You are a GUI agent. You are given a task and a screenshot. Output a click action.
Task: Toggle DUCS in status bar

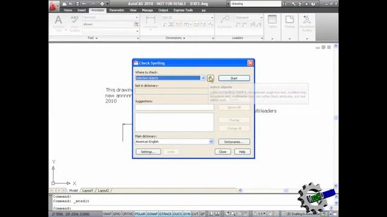(x=177, y=214)
